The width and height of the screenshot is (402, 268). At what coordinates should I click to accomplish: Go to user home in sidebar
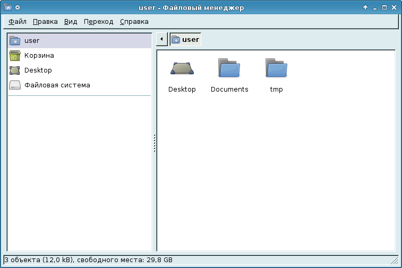pos(32,40)
